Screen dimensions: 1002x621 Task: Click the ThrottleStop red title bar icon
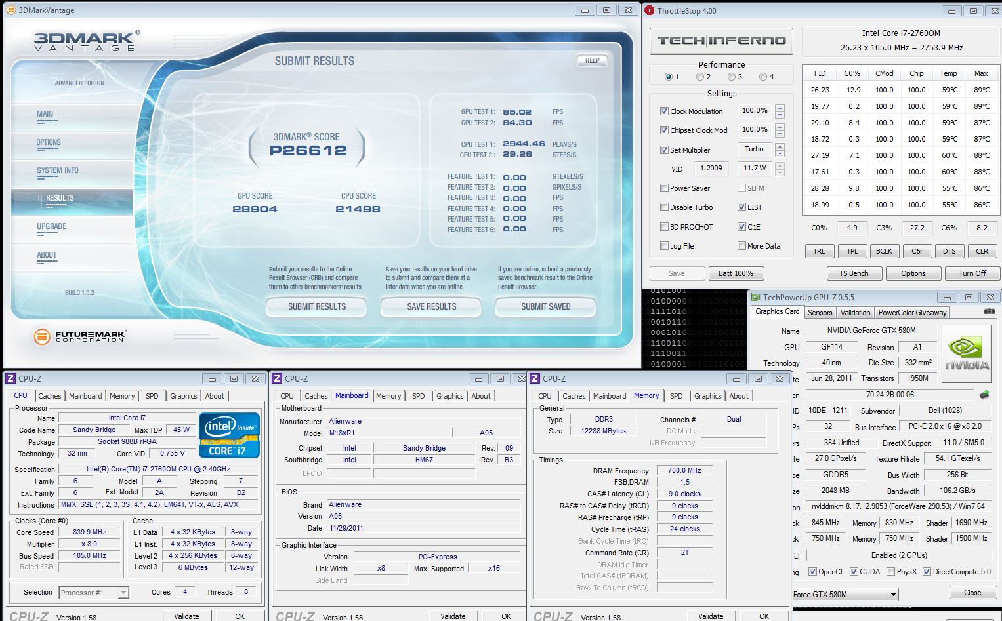coord(649,10)
